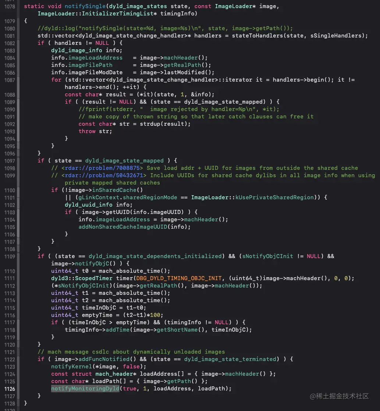Click the highlighted notifyMonitoringDyld call
This screenshot has height=411, width=380.
85,389
